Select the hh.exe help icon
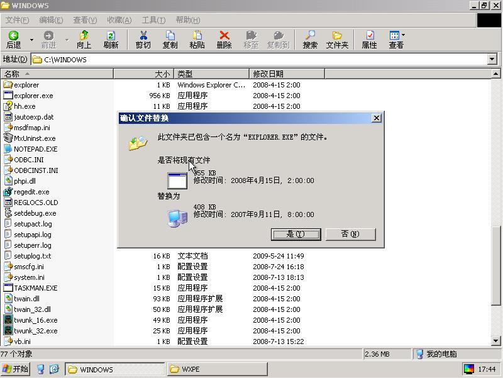Screen dimensions: 503x378 [8, 106]
